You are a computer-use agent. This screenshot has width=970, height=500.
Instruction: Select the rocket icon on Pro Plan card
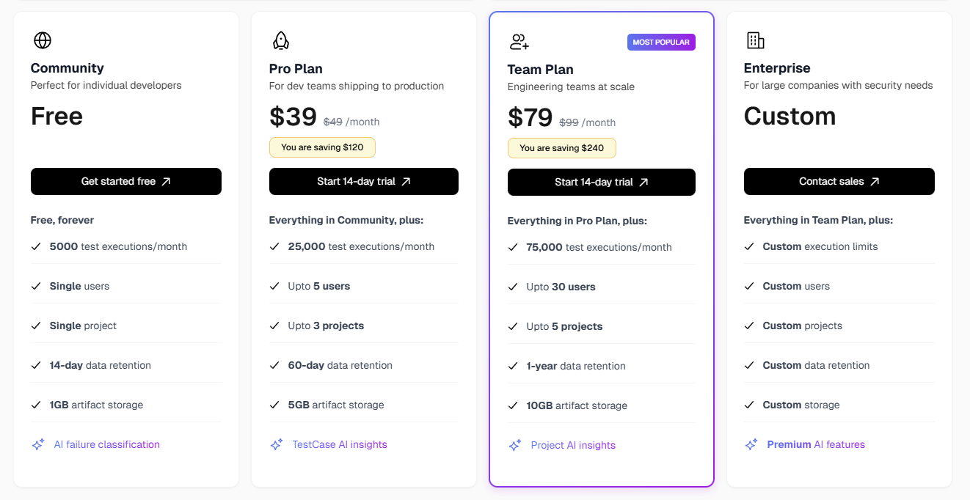(280, 40)
